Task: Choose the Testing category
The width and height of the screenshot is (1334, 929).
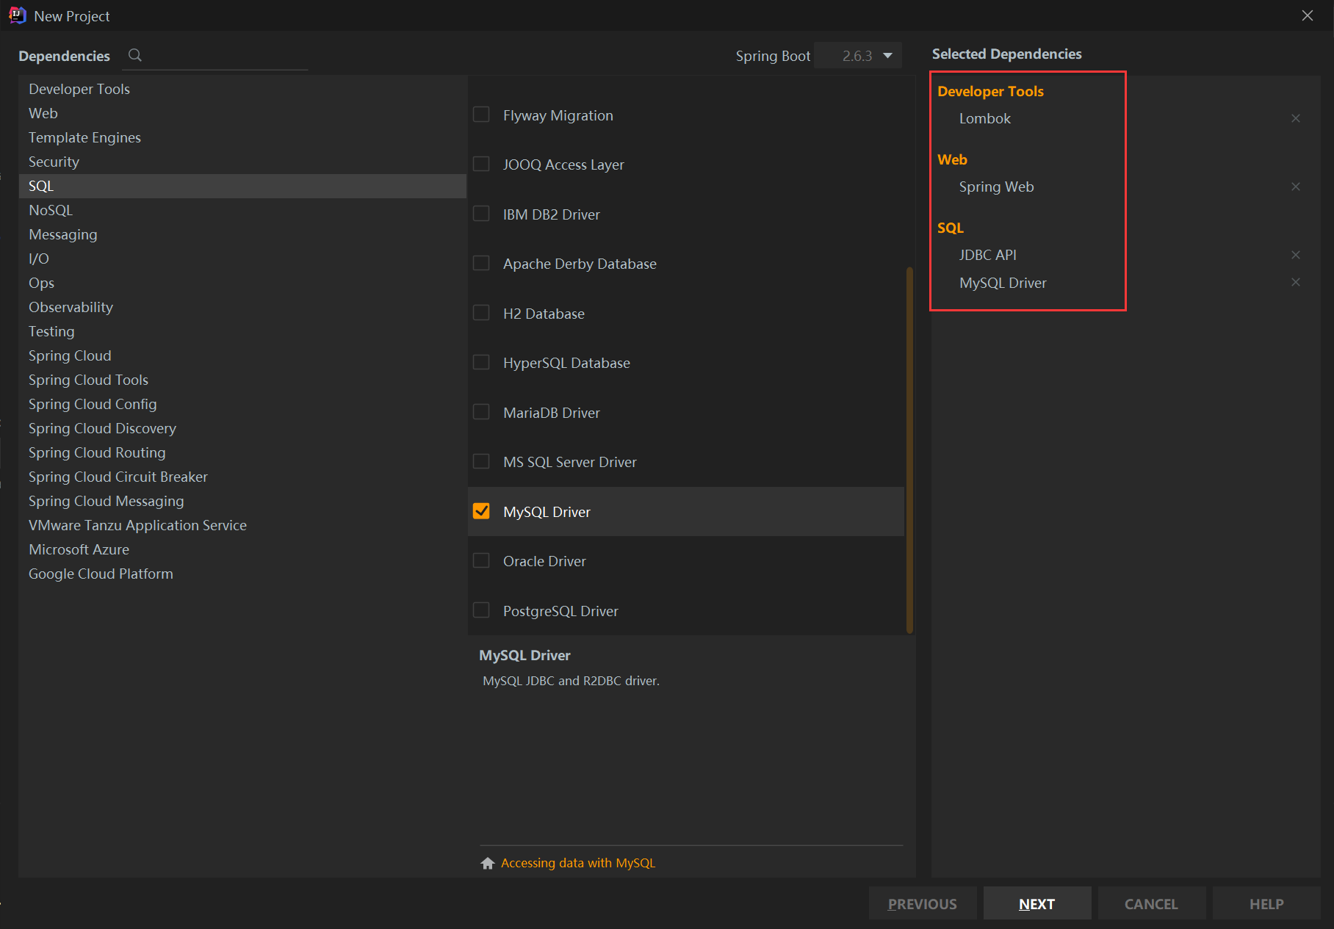Action: [x=242, y=331]
